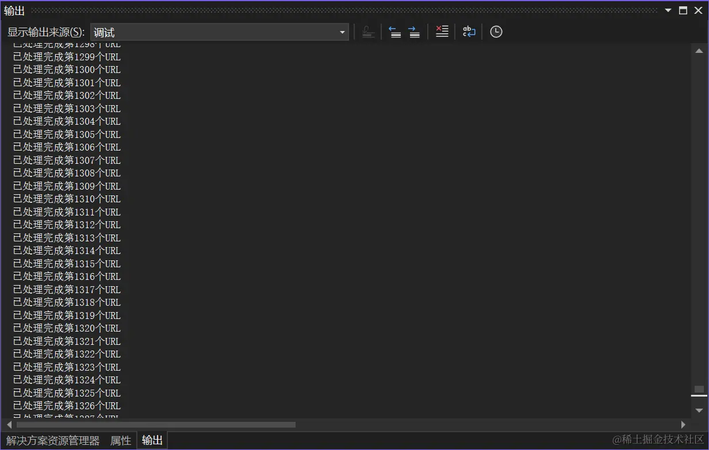Click the line 已处理完成第1307个URL
The height and width of the screenshot is (450, 709).
coord(67,160)
